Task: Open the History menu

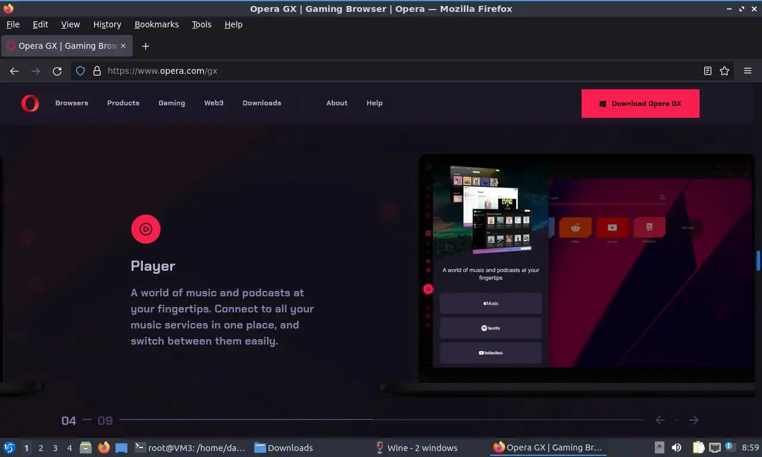Action: [x=107, y=24]
